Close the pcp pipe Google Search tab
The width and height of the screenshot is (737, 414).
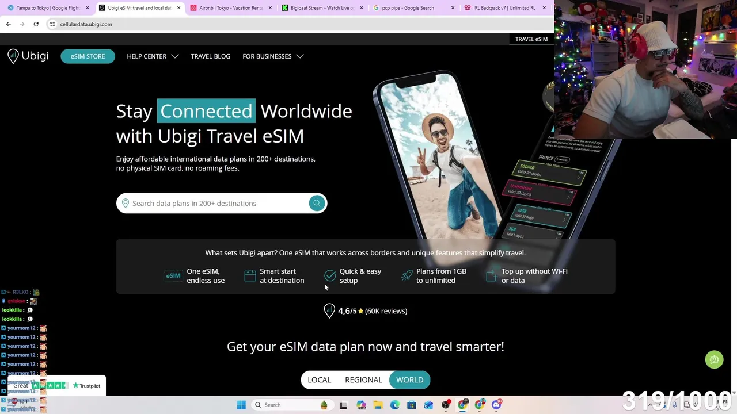point(453,8)
